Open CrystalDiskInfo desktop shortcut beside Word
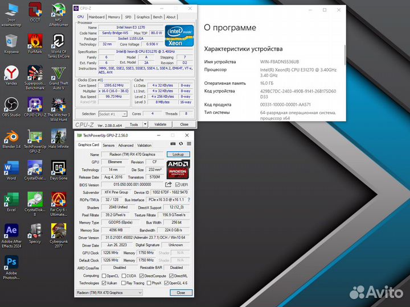The image size is (410, 307). pyautogui.click(x=35, y=171)
